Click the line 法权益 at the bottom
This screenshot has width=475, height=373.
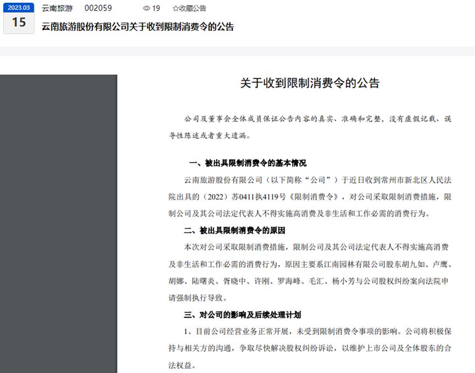pos(182,365)
